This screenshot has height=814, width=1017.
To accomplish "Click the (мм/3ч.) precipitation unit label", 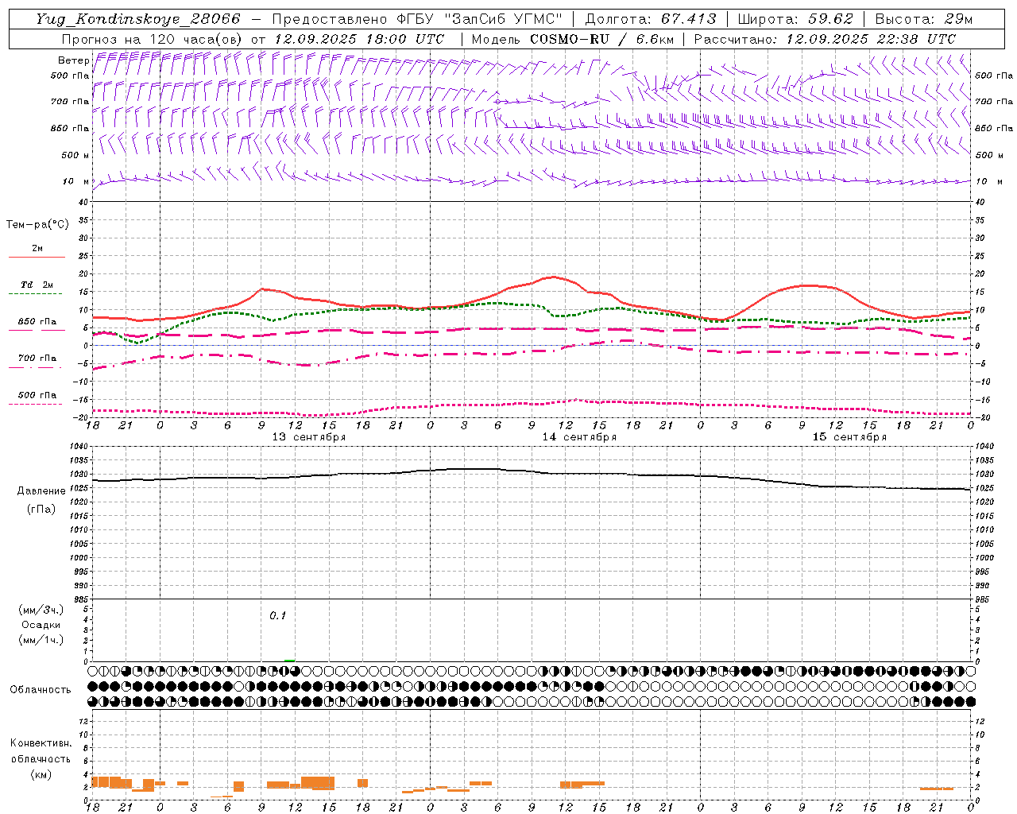I will pyautogui.click(x=41, y=610).
